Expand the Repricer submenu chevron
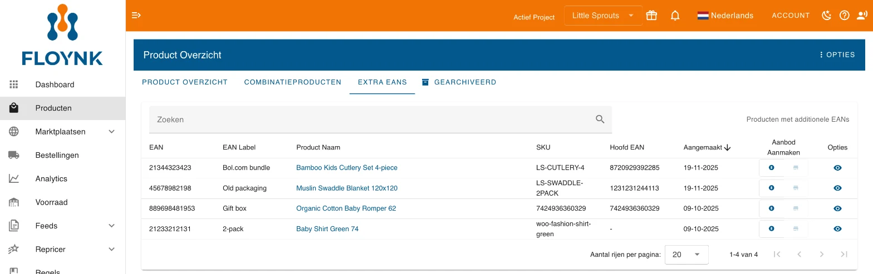 click(111, 249)
